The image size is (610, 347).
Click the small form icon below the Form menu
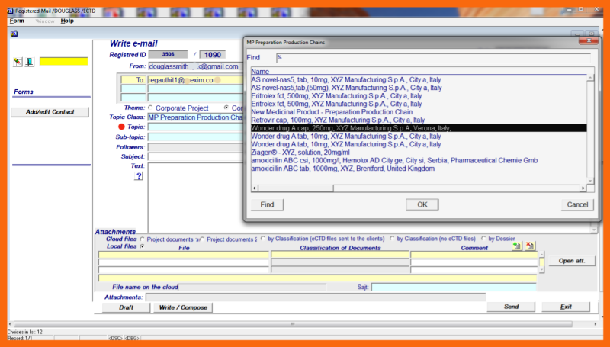tap(14, 33)
